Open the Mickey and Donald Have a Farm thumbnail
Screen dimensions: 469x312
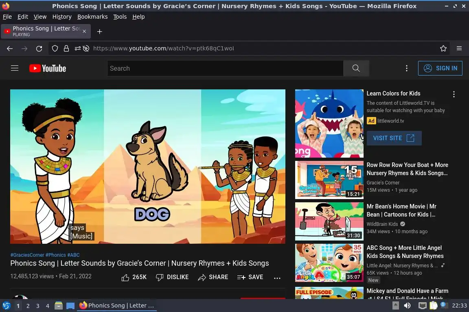[329, 293]
